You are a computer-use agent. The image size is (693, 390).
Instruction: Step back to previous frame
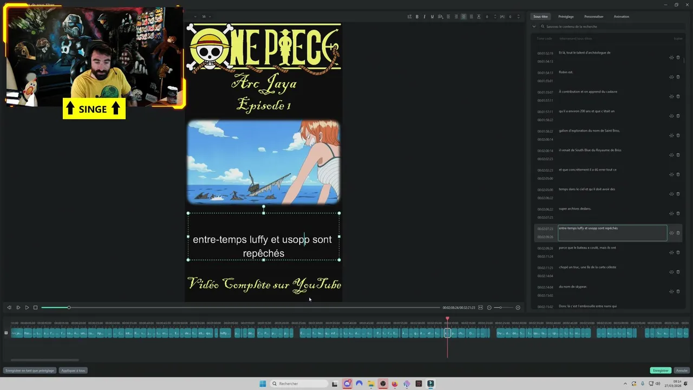pyautogui.click(x=9, y=308)
